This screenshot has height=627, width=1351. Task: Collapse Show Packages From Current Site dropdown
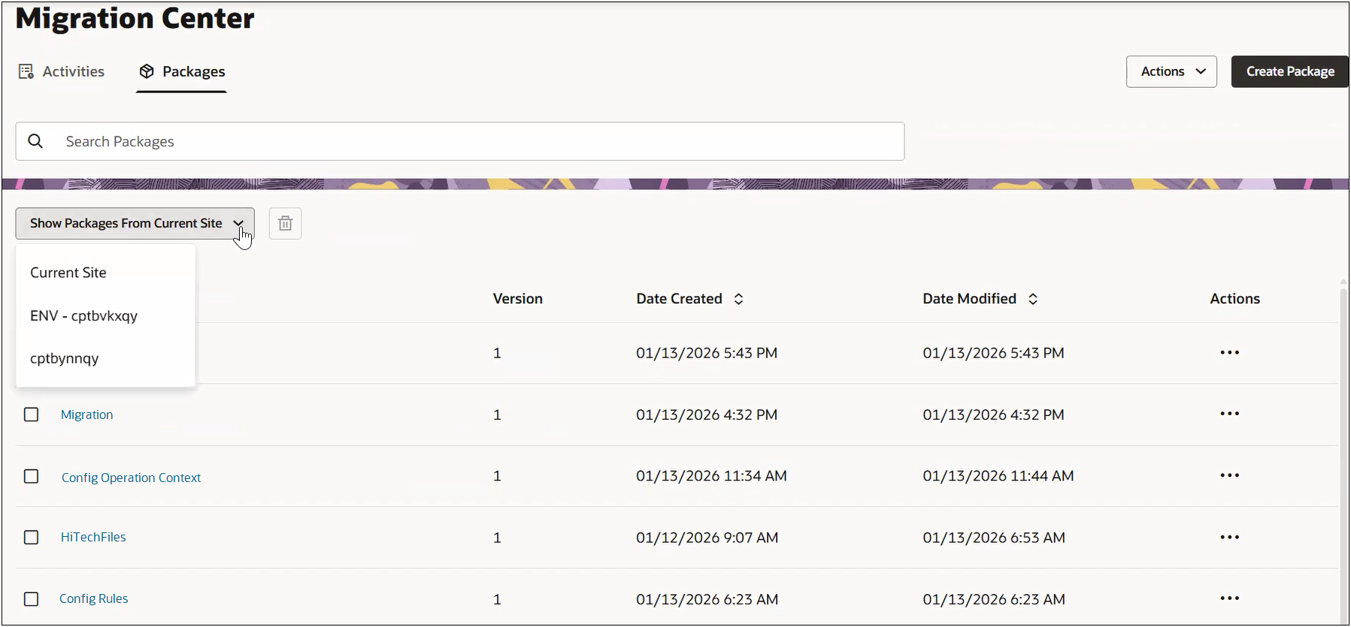point(135,224)
